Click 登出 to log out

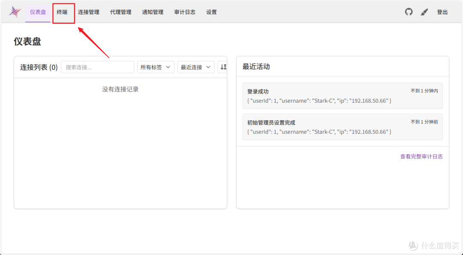point(442,12)
